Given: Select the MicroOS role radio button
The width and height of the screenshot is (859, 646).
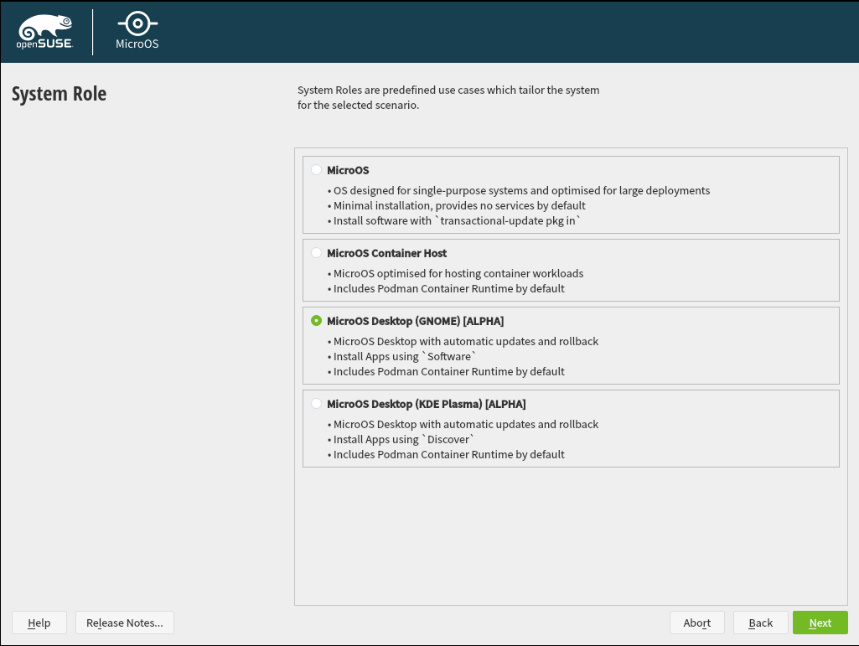Looking at the screenshot, I should coord(316,170).
